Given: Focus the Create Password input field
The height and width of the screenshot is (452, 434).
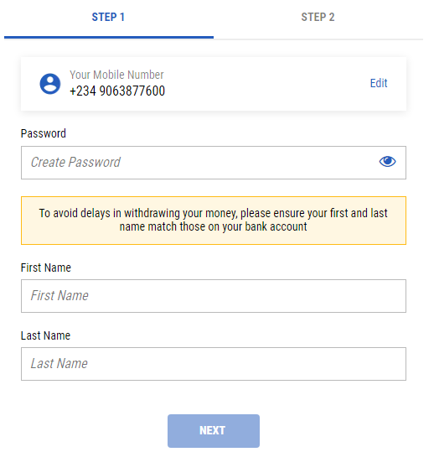Looking at the screenshot, I should click(214, 163).
